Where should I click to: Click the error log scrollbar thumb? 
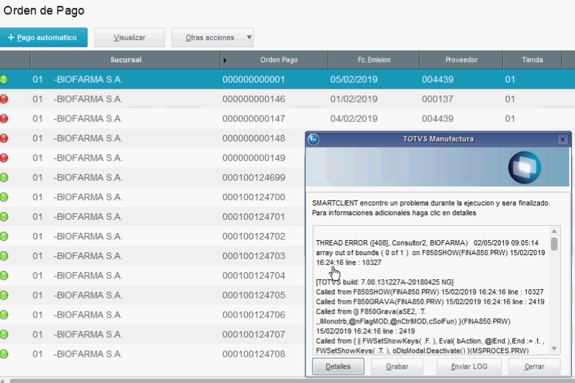[x=554, y=244]
